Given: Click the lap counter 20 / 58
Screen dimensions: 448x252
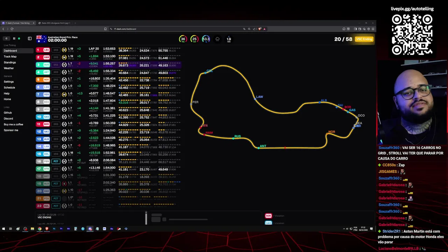Looking at the screenshot, I should point(343,39).
